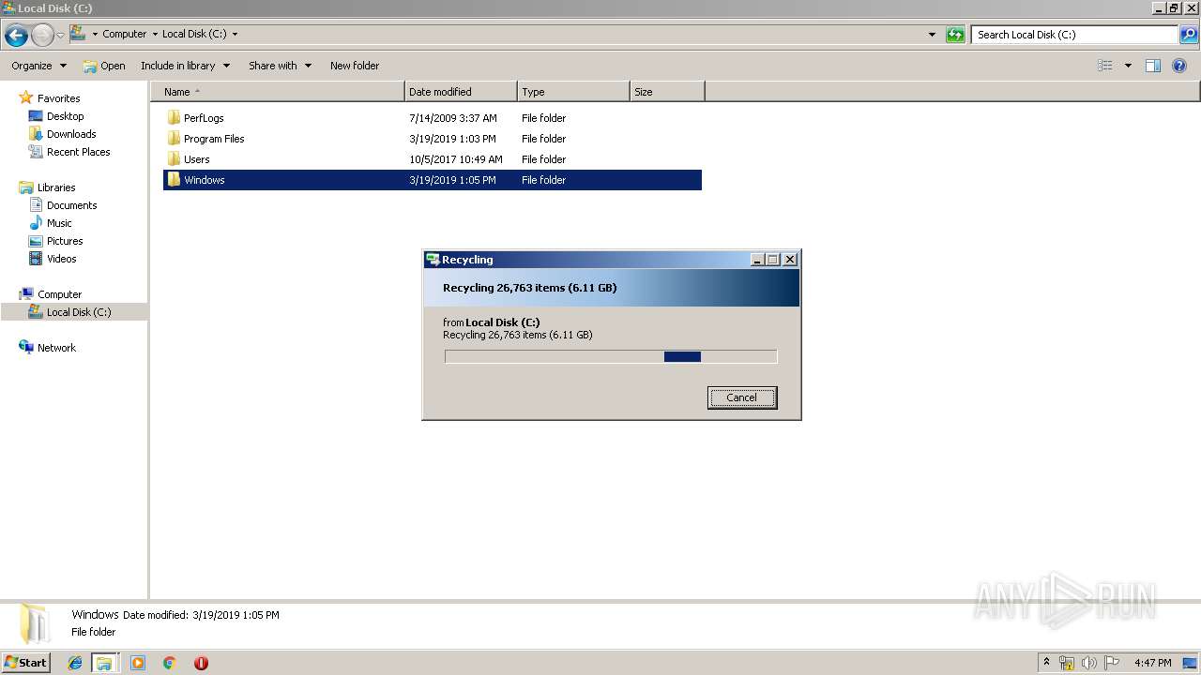Sort by Name column header
Image resolution: width=1201 pixels, height=675 pixels.
pos(278,92)
